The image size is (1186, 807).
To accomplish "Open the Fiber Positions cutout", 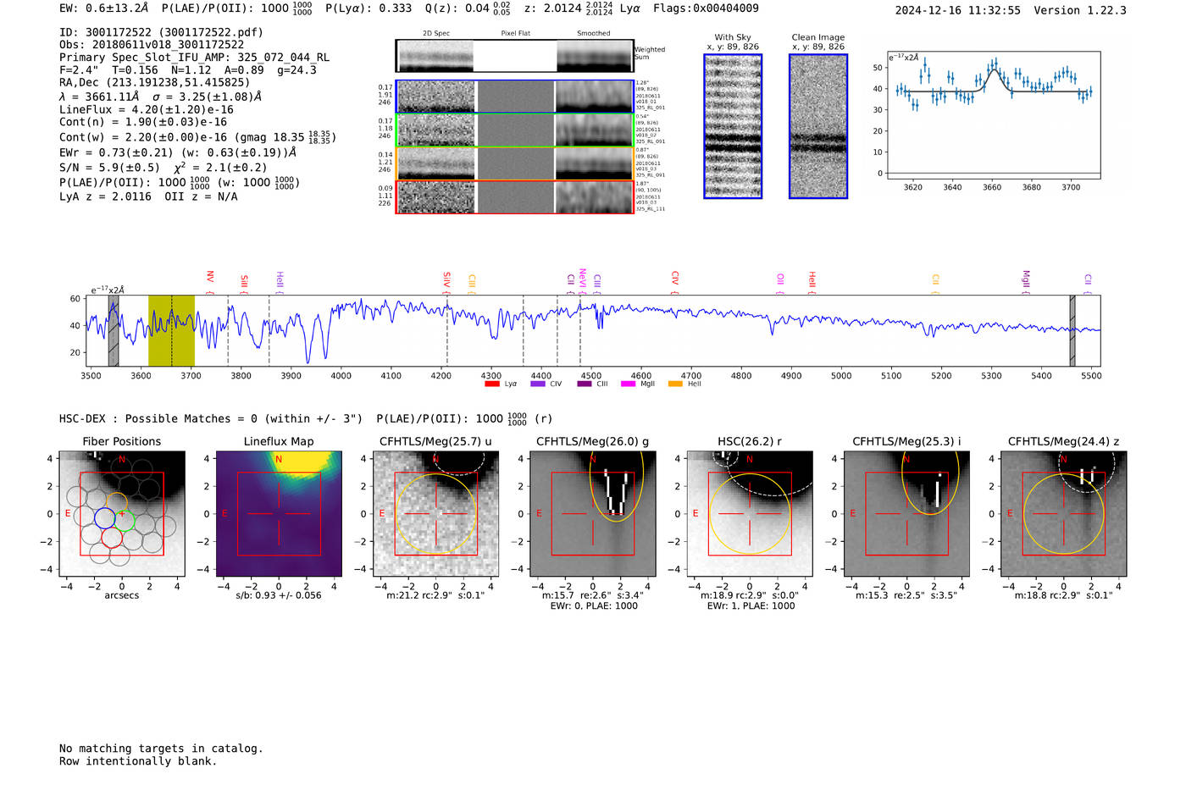I will click(x=122, y=514).
